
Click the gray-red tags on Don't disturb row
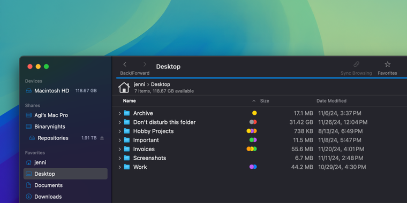[253, 122]
